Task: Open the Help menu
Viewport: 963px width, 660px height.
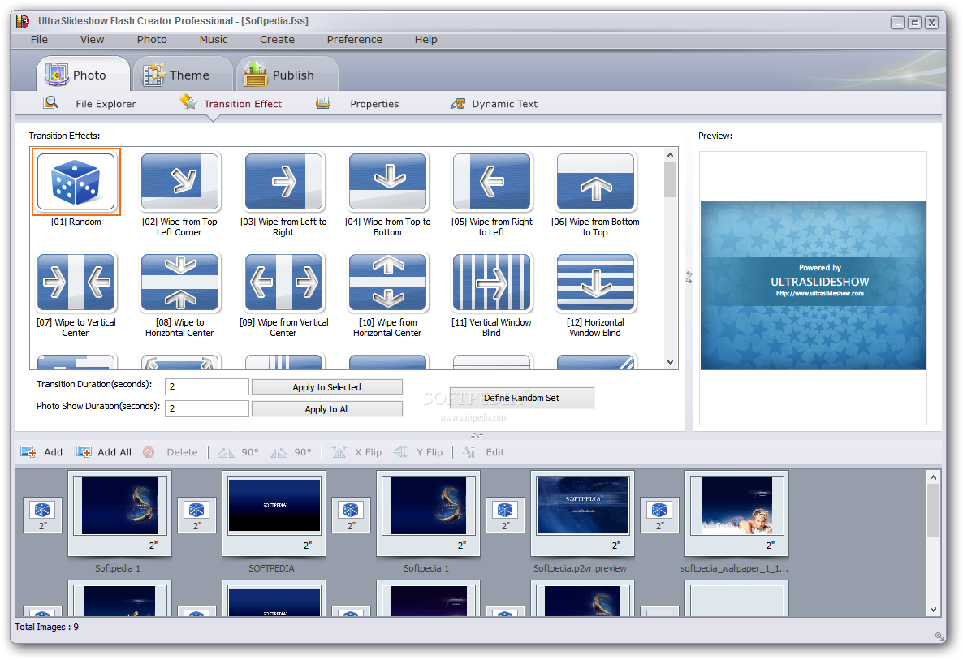Action: (425, 39)
